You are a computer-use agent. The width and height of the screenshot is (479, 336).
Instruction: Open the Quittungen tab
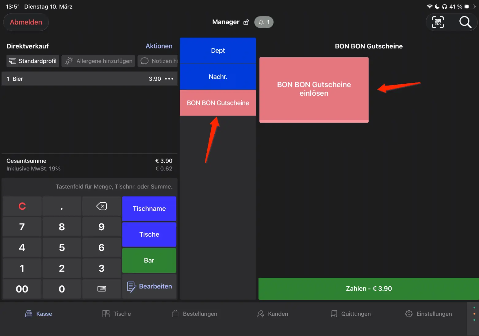(x=351, y=314)
